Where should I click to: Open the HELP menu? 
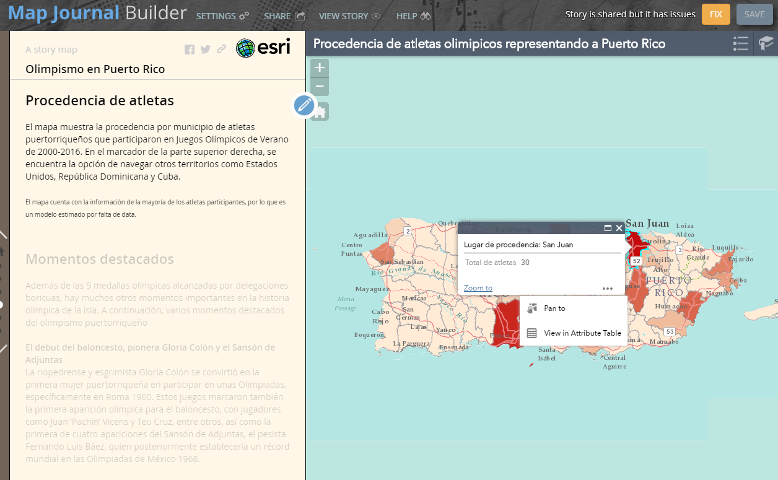pos(413,16)
